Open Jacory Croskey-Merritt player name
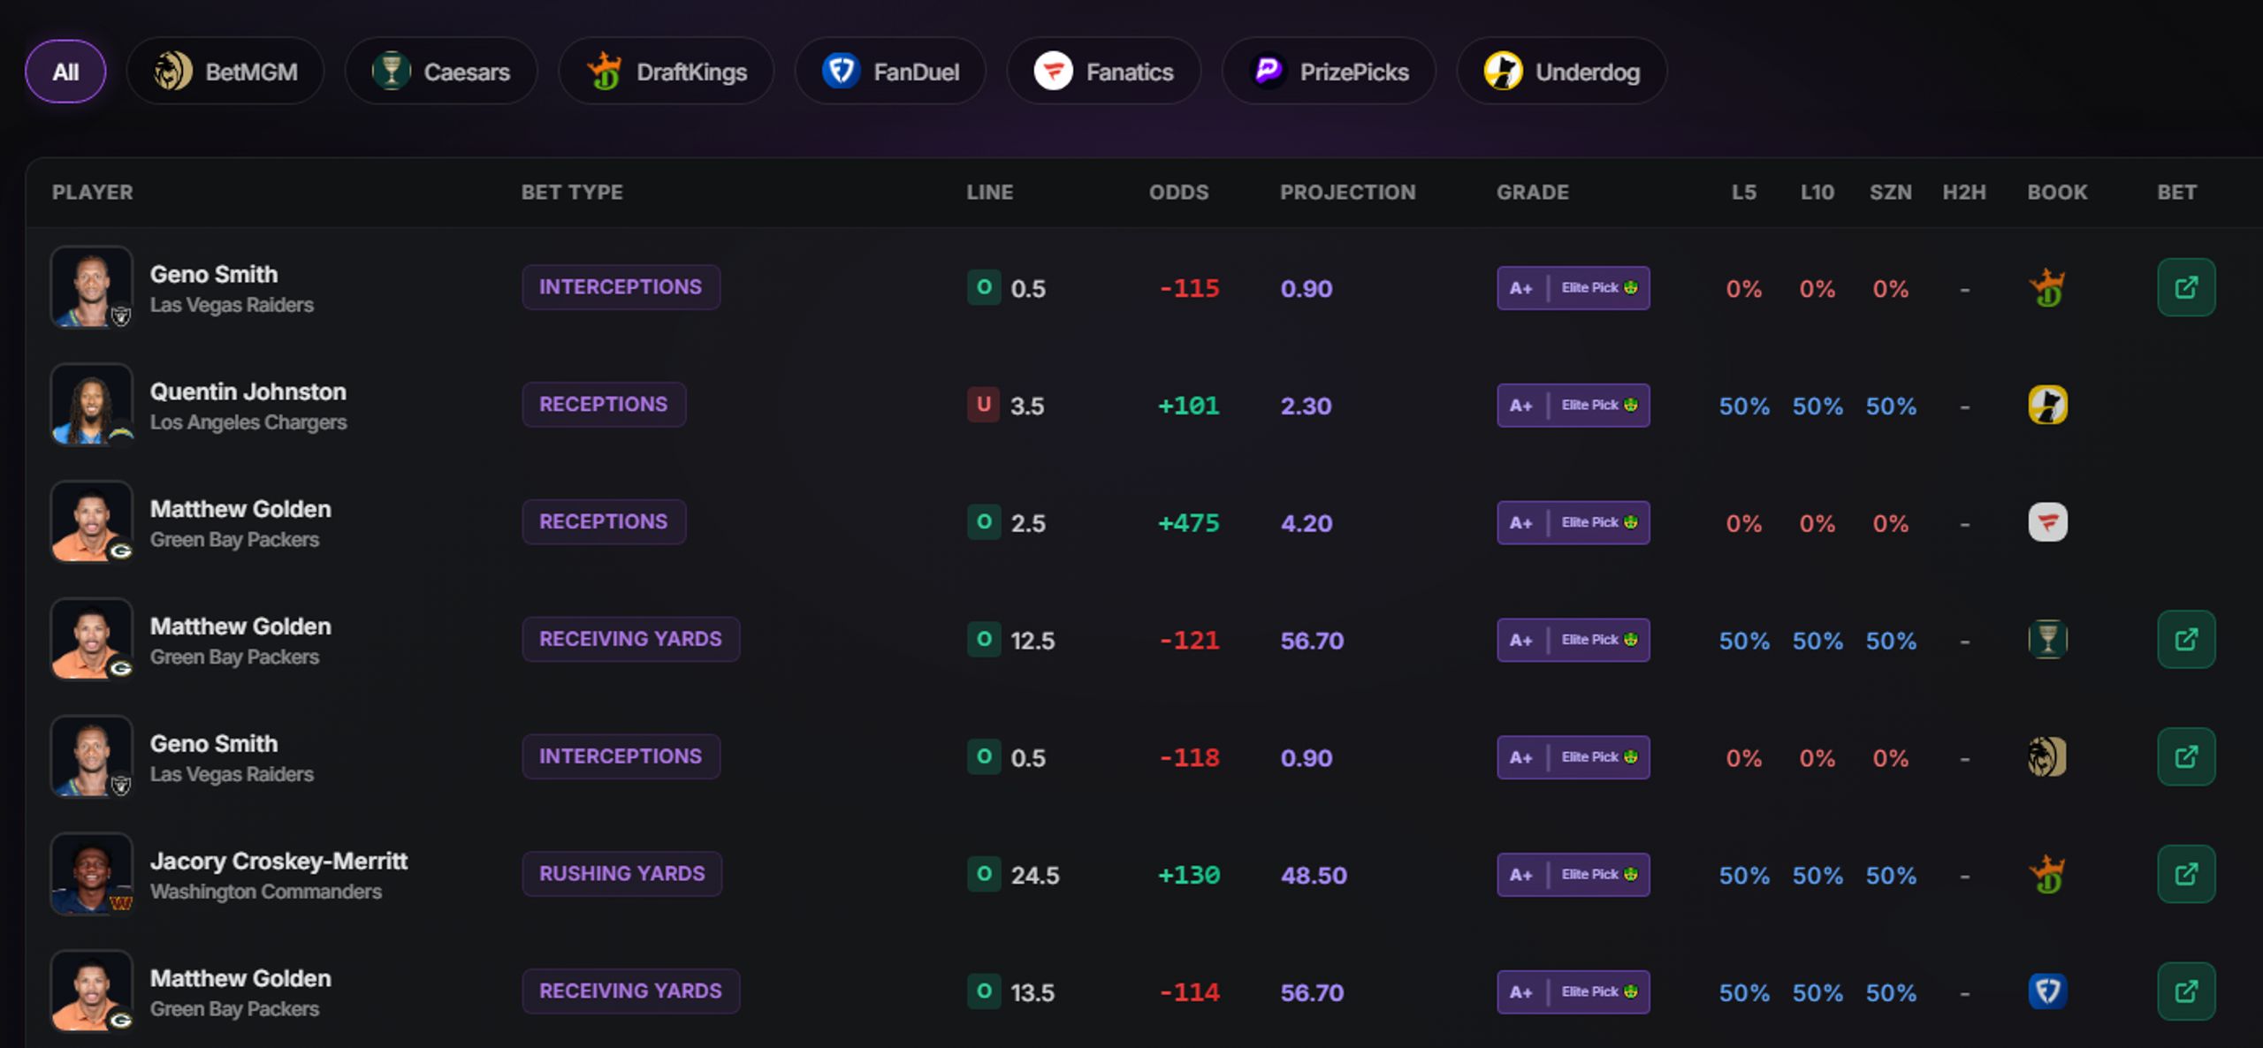The height and width of the screenshot is (1048, 2263). pyautogui.click(x=278, y=861)
